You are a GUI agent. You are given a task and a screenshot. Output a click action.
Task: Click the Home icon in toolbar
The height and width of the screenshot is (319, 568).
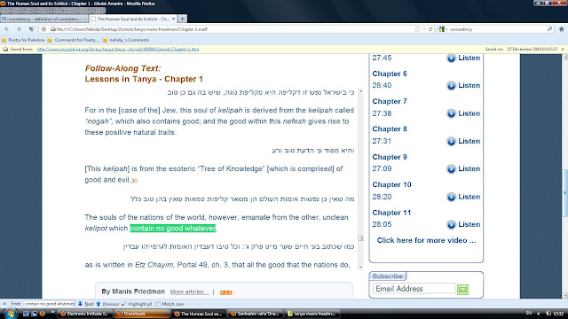coord(562,29)
